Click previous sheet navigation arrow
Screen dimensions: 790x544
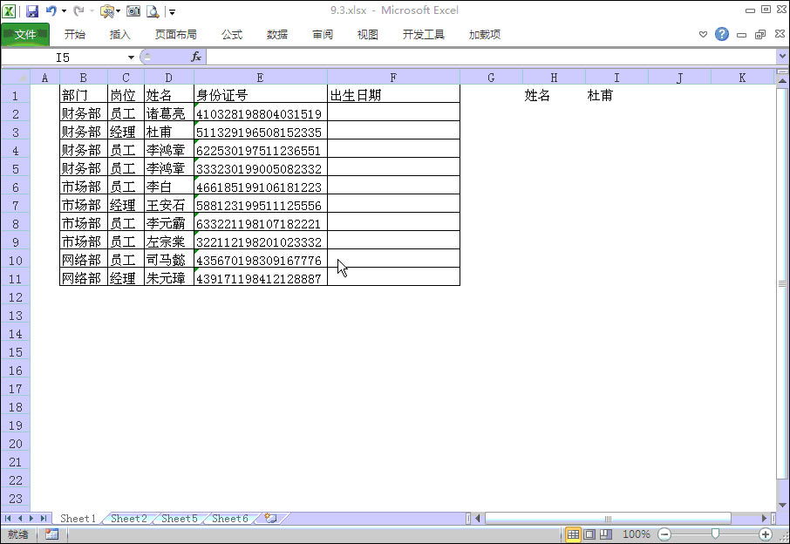[x=20, y=519]
